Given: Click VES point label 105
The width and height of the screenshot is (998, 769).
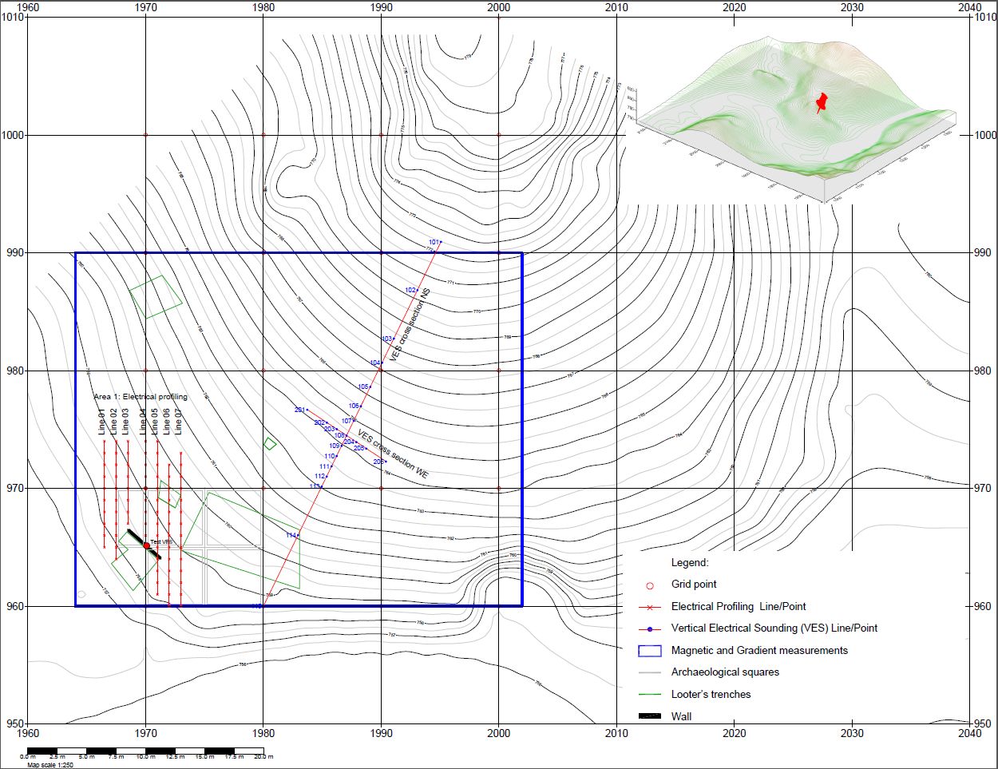Looking at the screenshot, I should tap(363, 387).
